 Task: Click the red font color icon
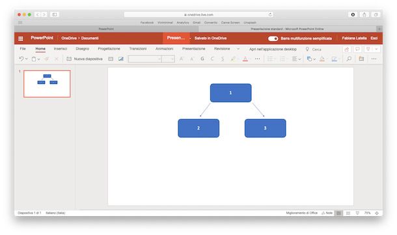245,59
